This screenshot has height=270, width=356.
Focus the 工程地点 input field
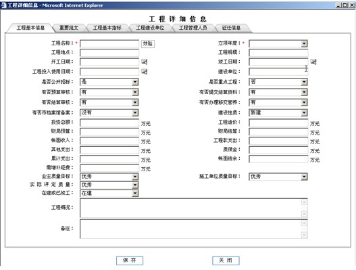pyautogui.click(x=109, y=53)
